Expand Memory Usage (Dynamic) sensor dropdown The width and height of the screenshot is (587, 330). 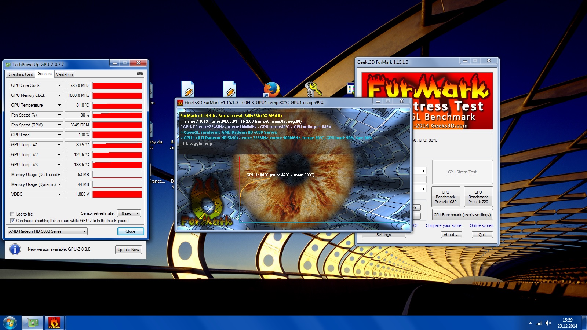pyautogui.click(x=59, y=184)
